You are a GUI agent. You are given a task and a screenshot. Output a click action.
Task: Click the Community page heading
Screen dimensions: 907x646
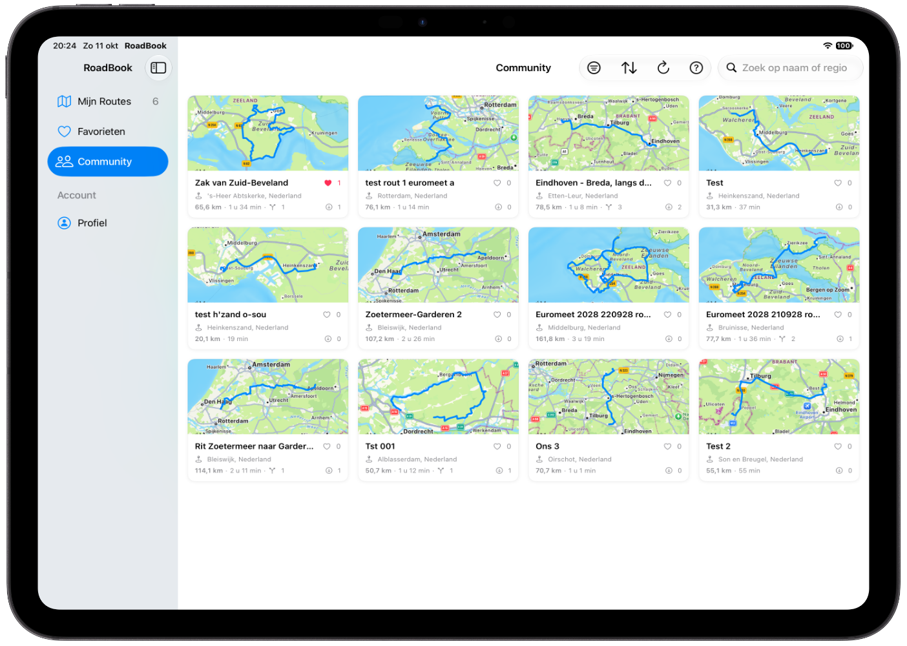pyautogui.click(x=523, y=68)
